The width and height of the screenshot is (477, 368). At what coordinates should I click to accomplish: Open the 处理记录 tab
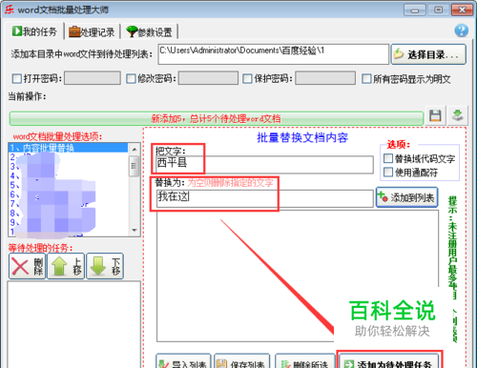click(92, 31)
